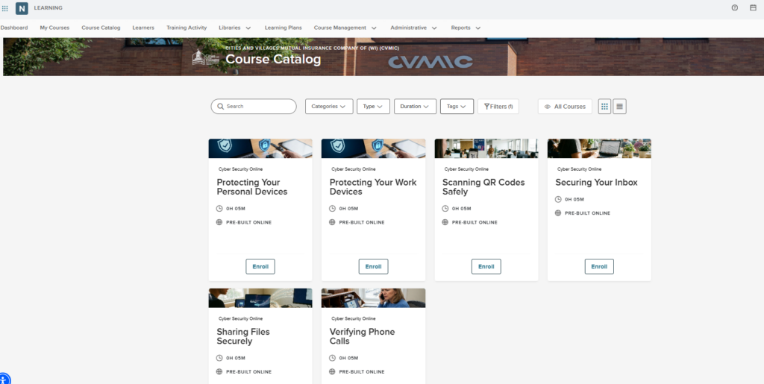
Task: Click globe icon on Protecting Your Work Devices
Action: pos(332,222)
